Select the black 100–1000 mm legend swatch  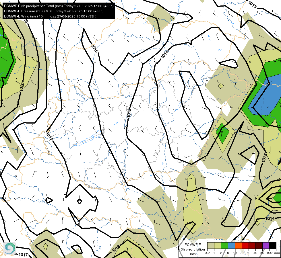[x=273, y=245]
